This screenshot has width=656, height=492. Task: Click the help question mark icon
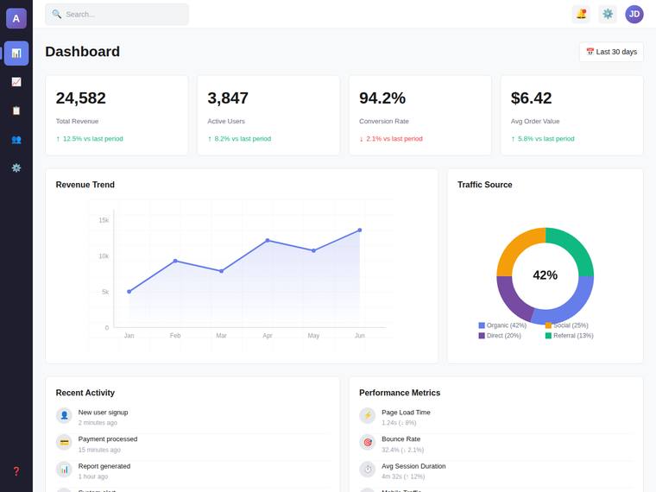click(x=16, y=471)
